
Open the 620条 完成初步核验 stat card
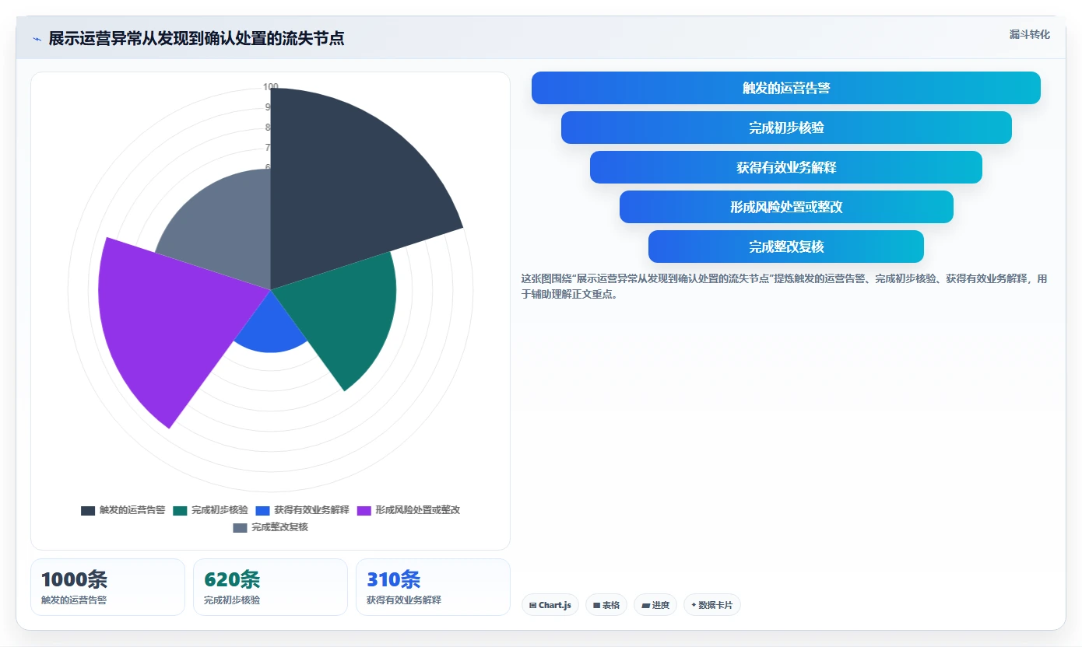pyautogui.click(x=270, y=587)
